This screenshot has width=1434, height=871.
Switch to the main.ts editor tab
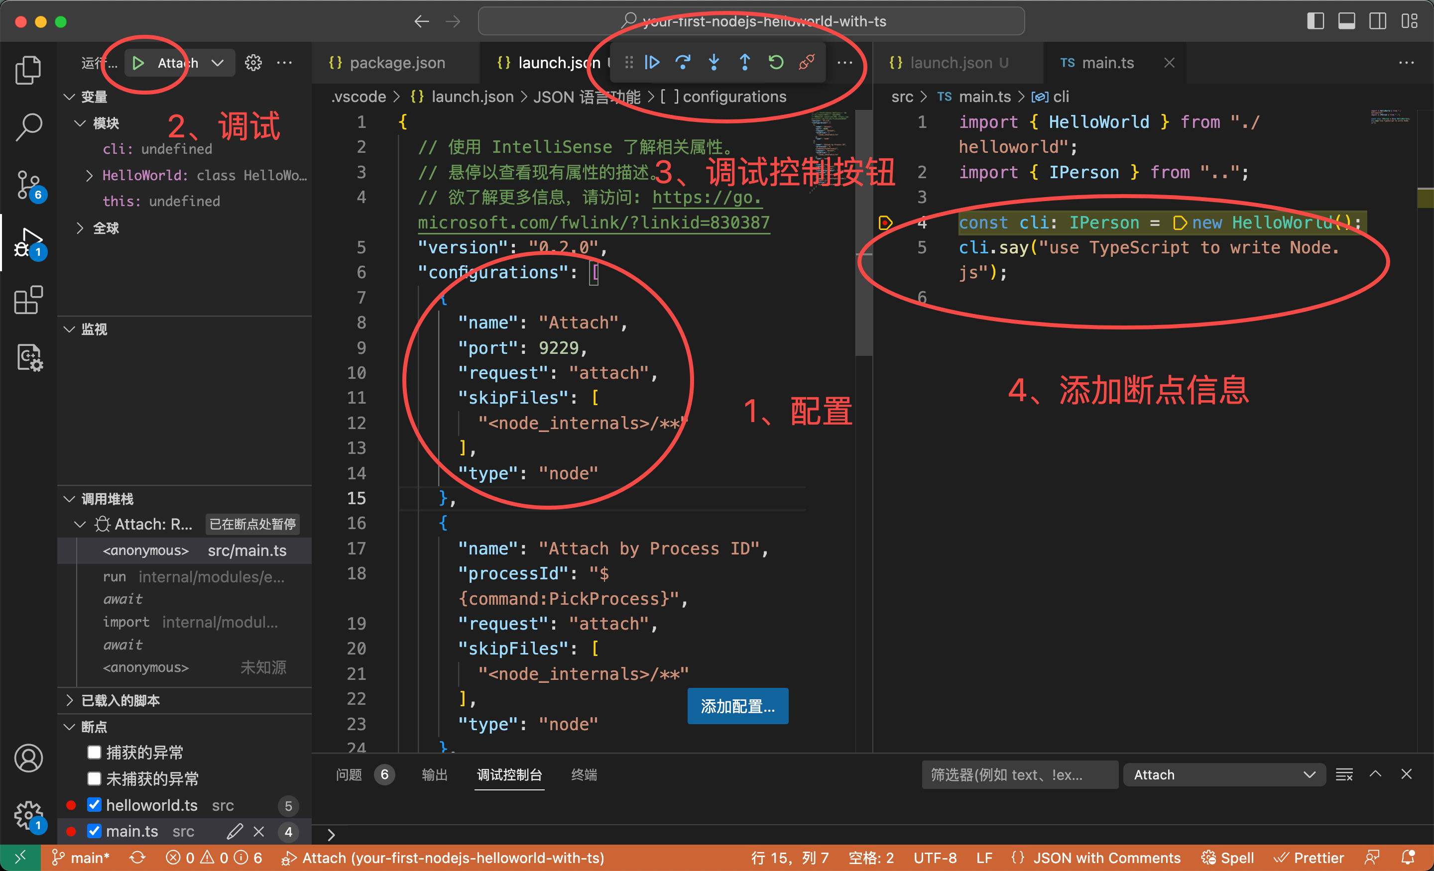click(x=1114, y=63)
